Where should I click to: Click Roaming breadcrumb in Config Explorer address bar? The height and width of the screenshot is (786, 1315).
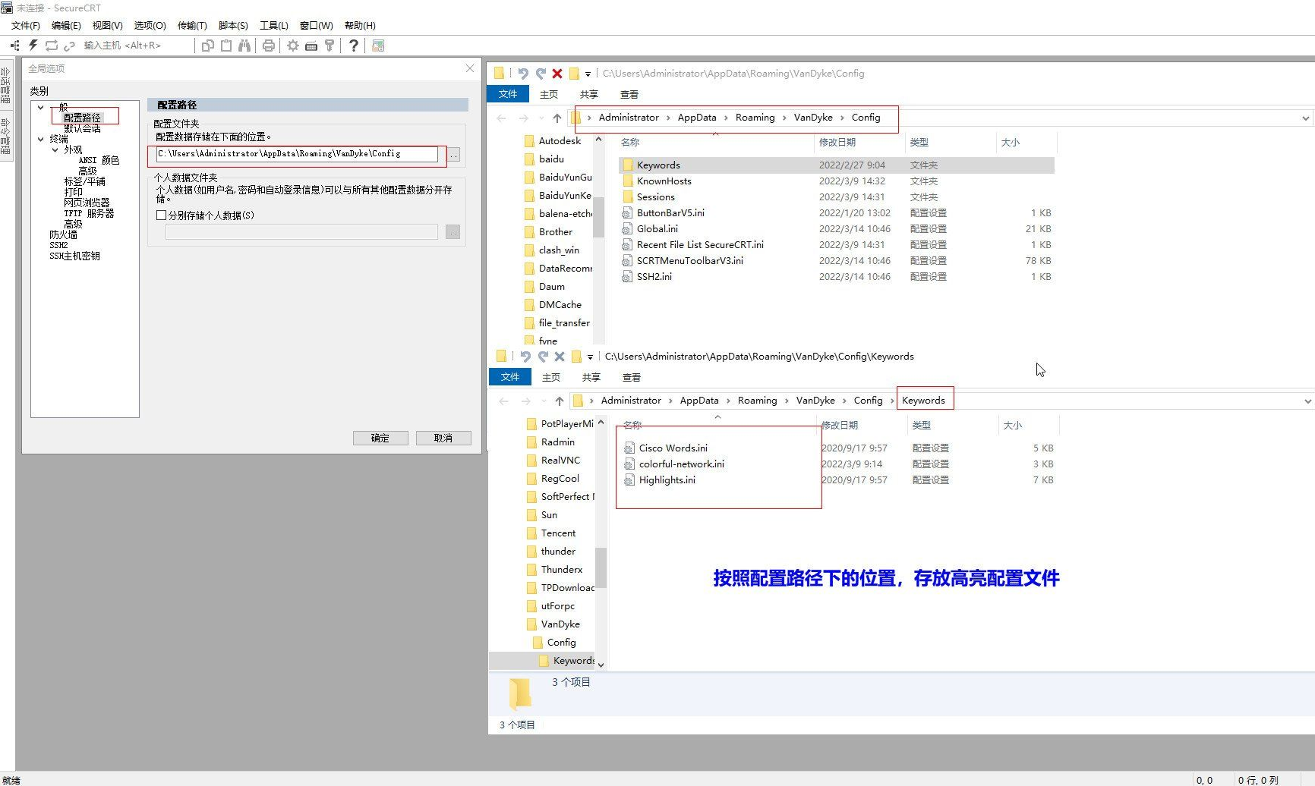click(755, 118)
